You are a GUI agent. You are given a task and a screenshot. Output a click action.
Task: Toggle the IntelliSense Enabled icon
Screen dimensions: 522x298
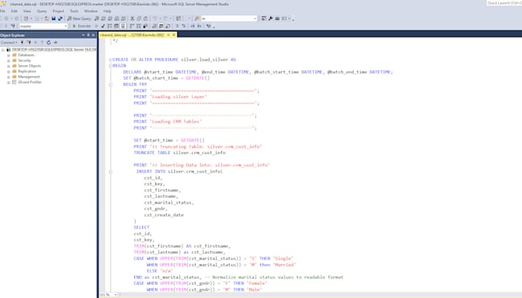pyautogui.click(x=123, y=26)
